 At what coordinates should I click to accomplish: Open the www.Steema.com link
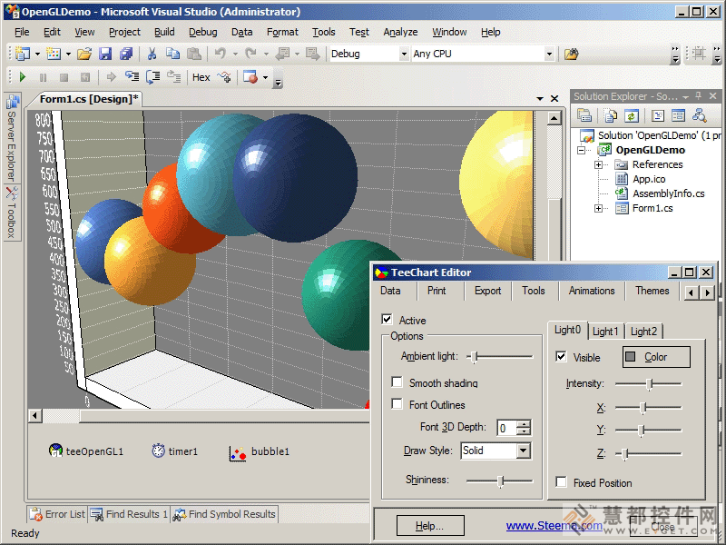click(554, 526)
